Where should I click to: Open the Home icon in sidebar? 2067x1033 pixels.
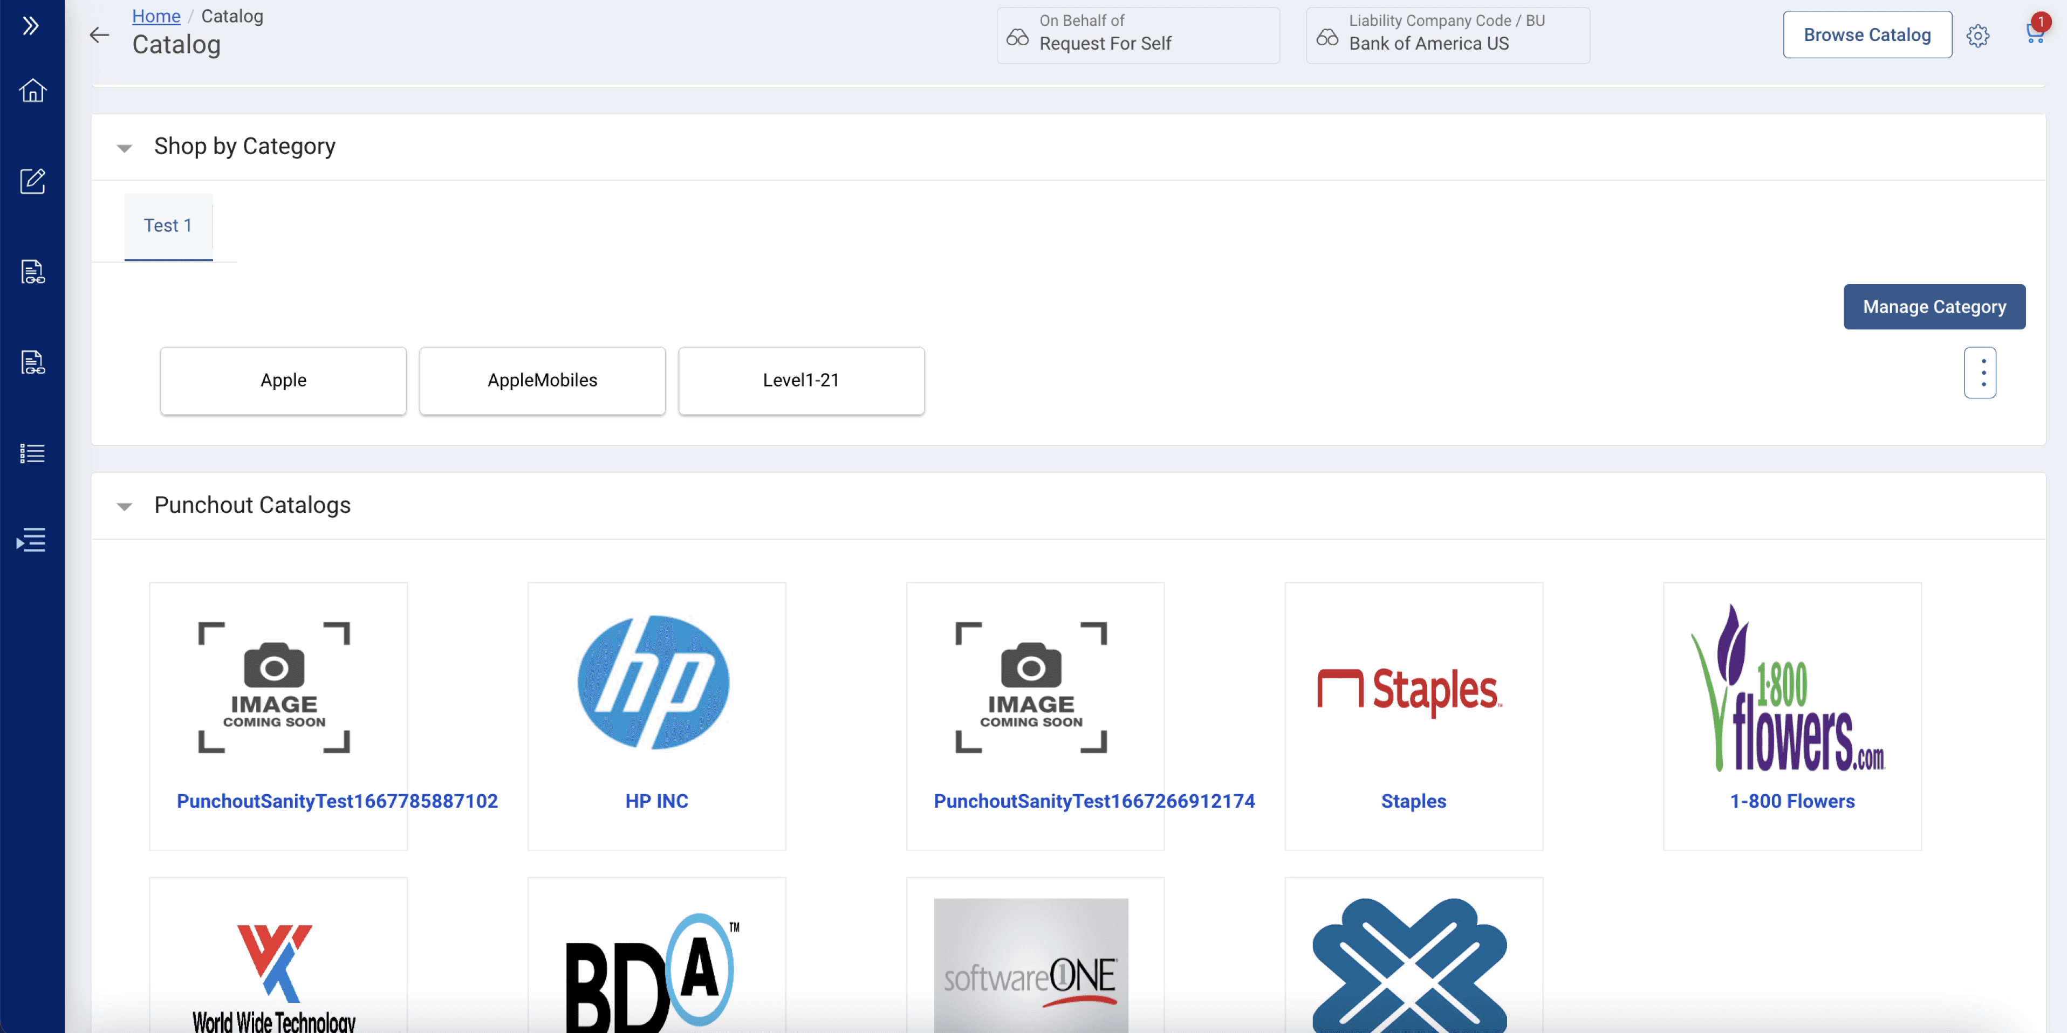tap(32, 91)
